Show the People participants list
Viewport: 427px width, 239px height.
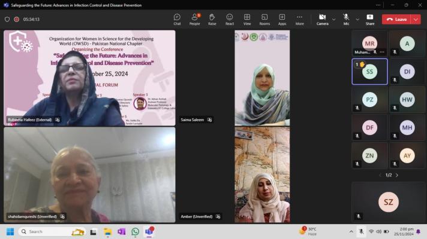pyautogui.click(x=195, y=19)
